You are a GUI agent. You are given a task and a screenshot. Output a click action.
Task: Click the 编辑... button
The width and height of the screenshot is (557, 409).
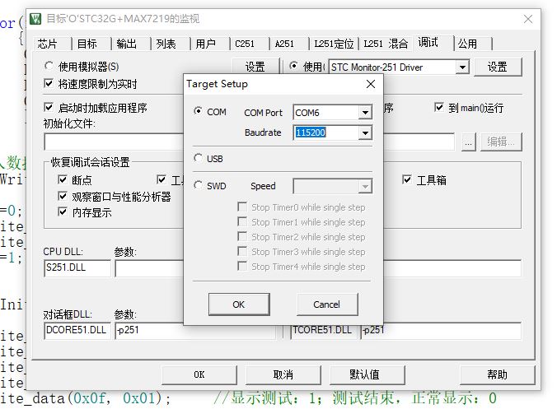(501, 142)
